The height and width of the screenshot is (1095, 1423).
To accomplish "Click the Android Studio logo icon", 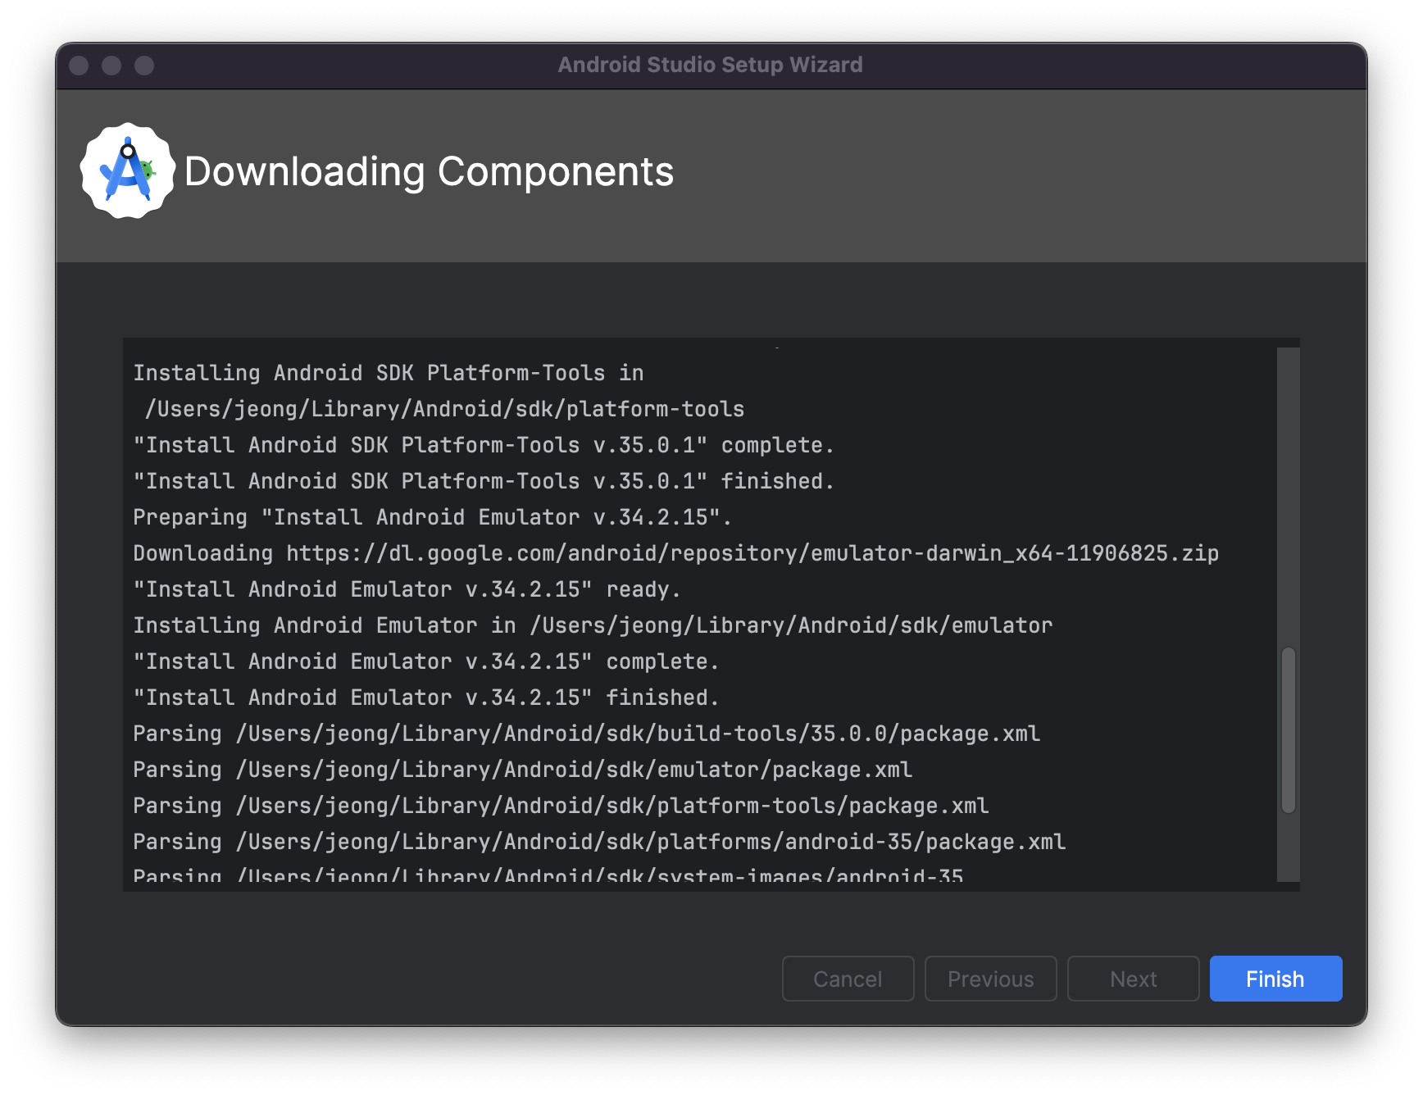I will [128, 171].
